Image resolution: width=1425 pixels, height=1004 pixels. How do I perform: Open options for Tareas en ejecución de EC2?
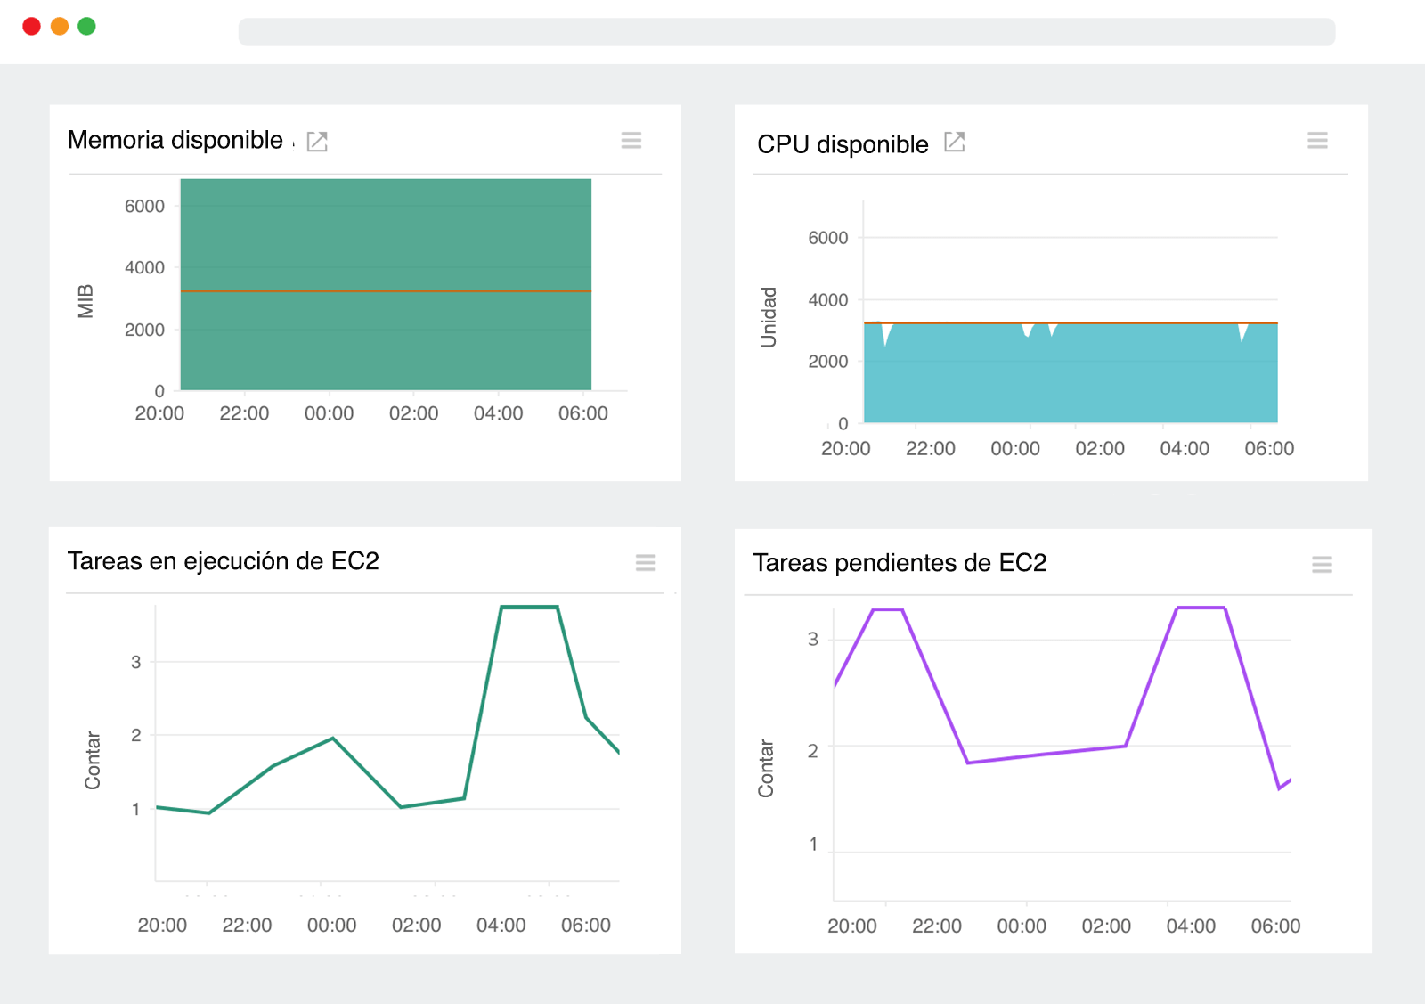(646, 563)
